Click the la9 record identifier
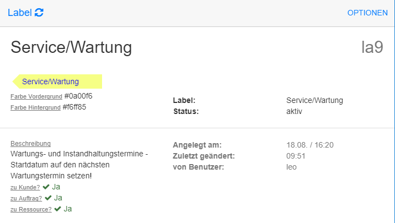This screenshot has width=395, height=223. click(372, 47)
